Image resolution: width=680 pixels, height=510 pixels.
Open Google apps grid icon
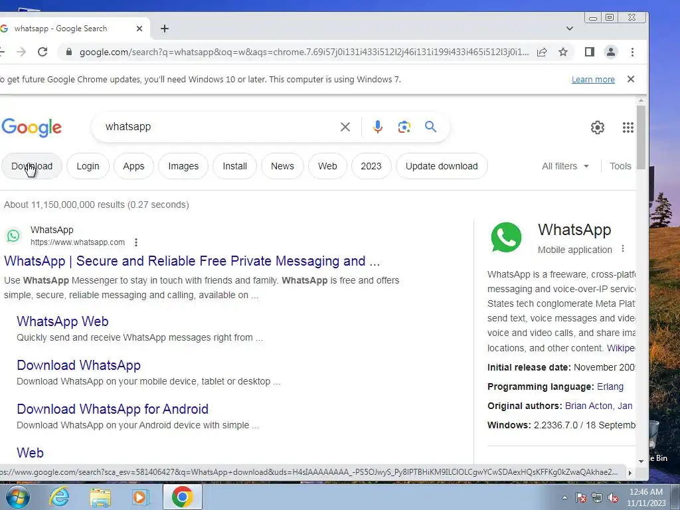[x=628, y=127]
